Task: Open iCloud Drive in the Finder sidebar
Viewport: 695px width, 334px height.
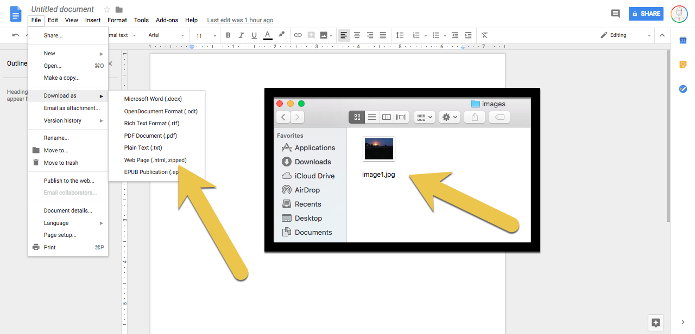Action: click(x=307, y=176)
